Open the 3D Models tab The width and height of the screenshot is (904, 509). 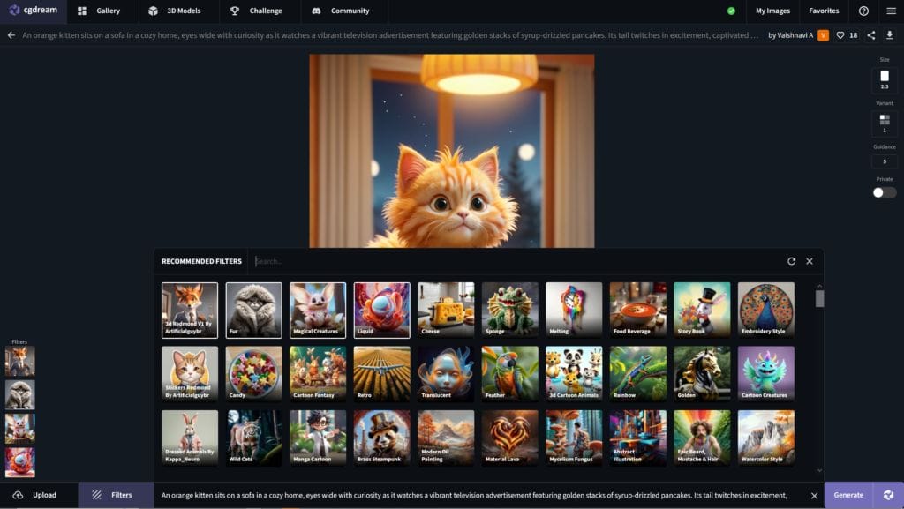175,11
